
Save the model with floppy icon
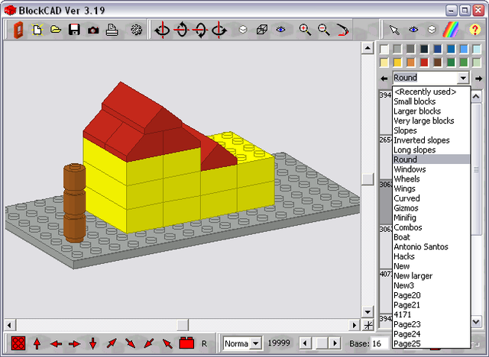tap(74, 30)
